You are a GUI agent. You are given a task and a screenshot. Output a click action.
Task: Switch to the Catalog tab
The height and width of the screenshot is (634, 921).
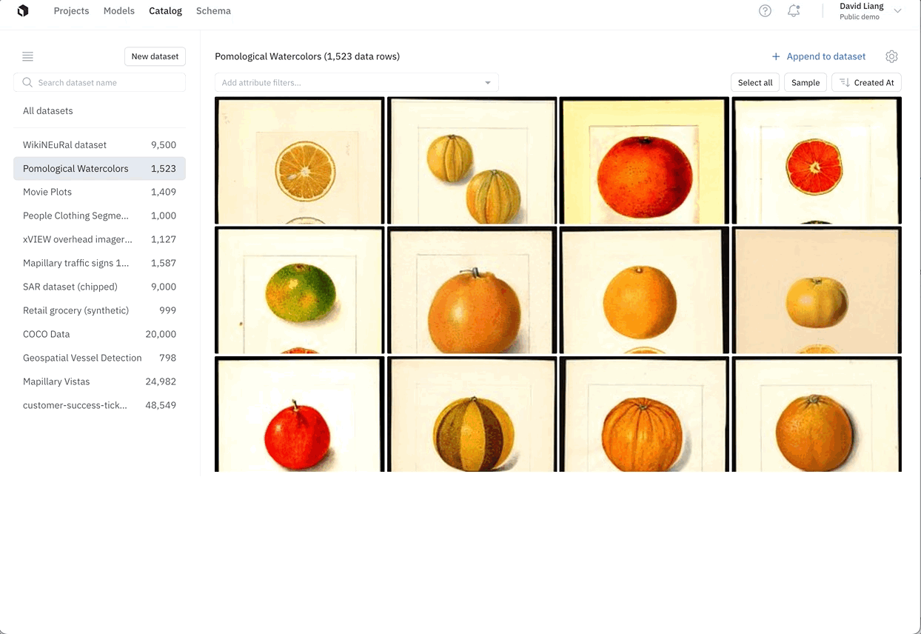(165, 10)
